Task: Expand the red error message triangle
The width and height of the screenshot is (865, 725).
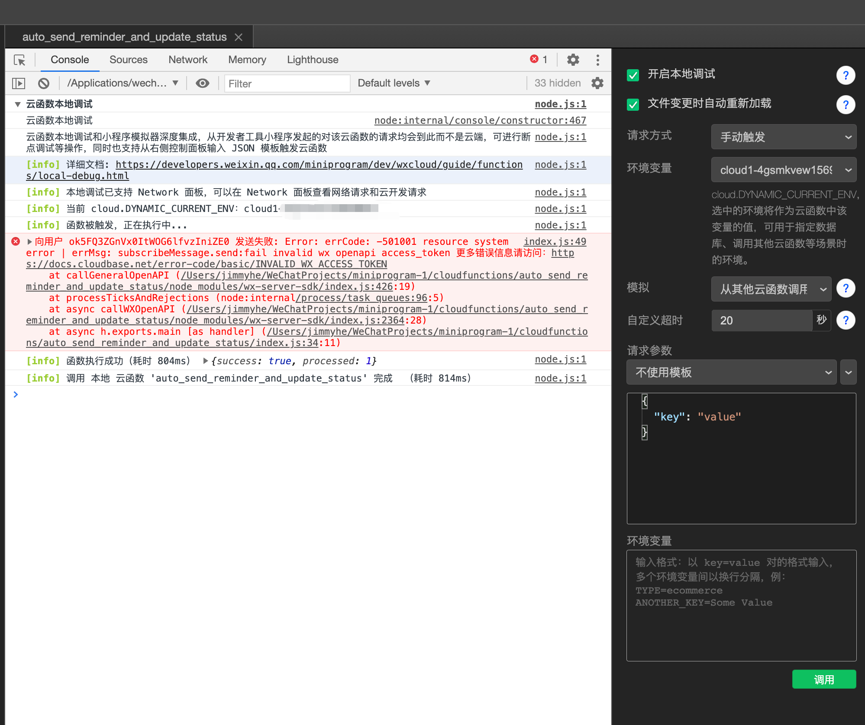Action: click(x=29, y=242)
